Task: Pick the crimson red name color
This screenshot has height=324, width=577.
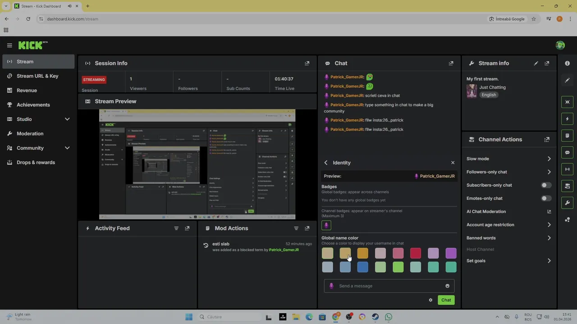Action: coord(416,253)
